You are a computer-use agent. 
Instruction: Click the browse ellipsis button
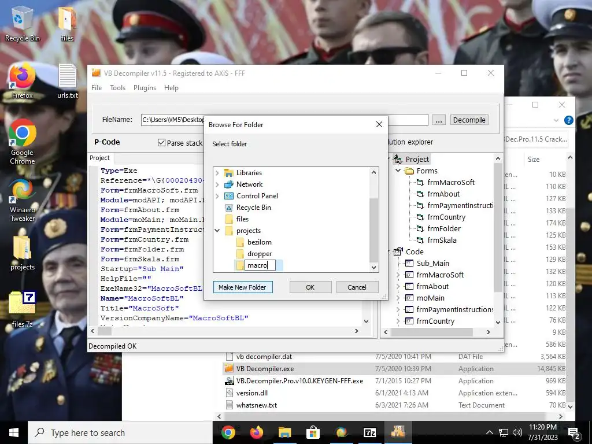(x=439, y=120)
